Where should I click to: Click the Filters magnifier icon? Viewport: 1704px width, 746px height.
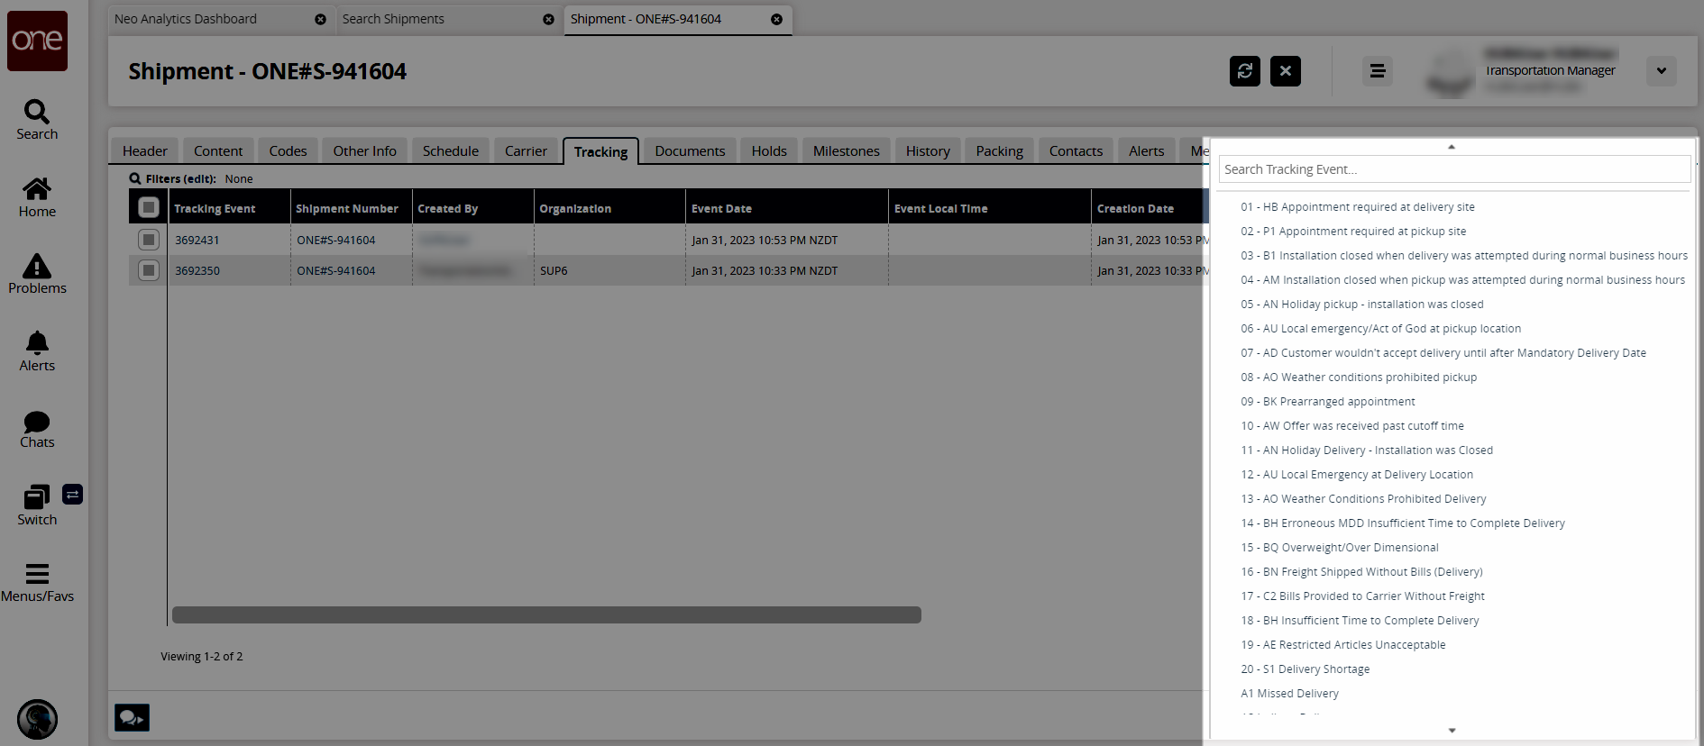click(x=135, y=178)
